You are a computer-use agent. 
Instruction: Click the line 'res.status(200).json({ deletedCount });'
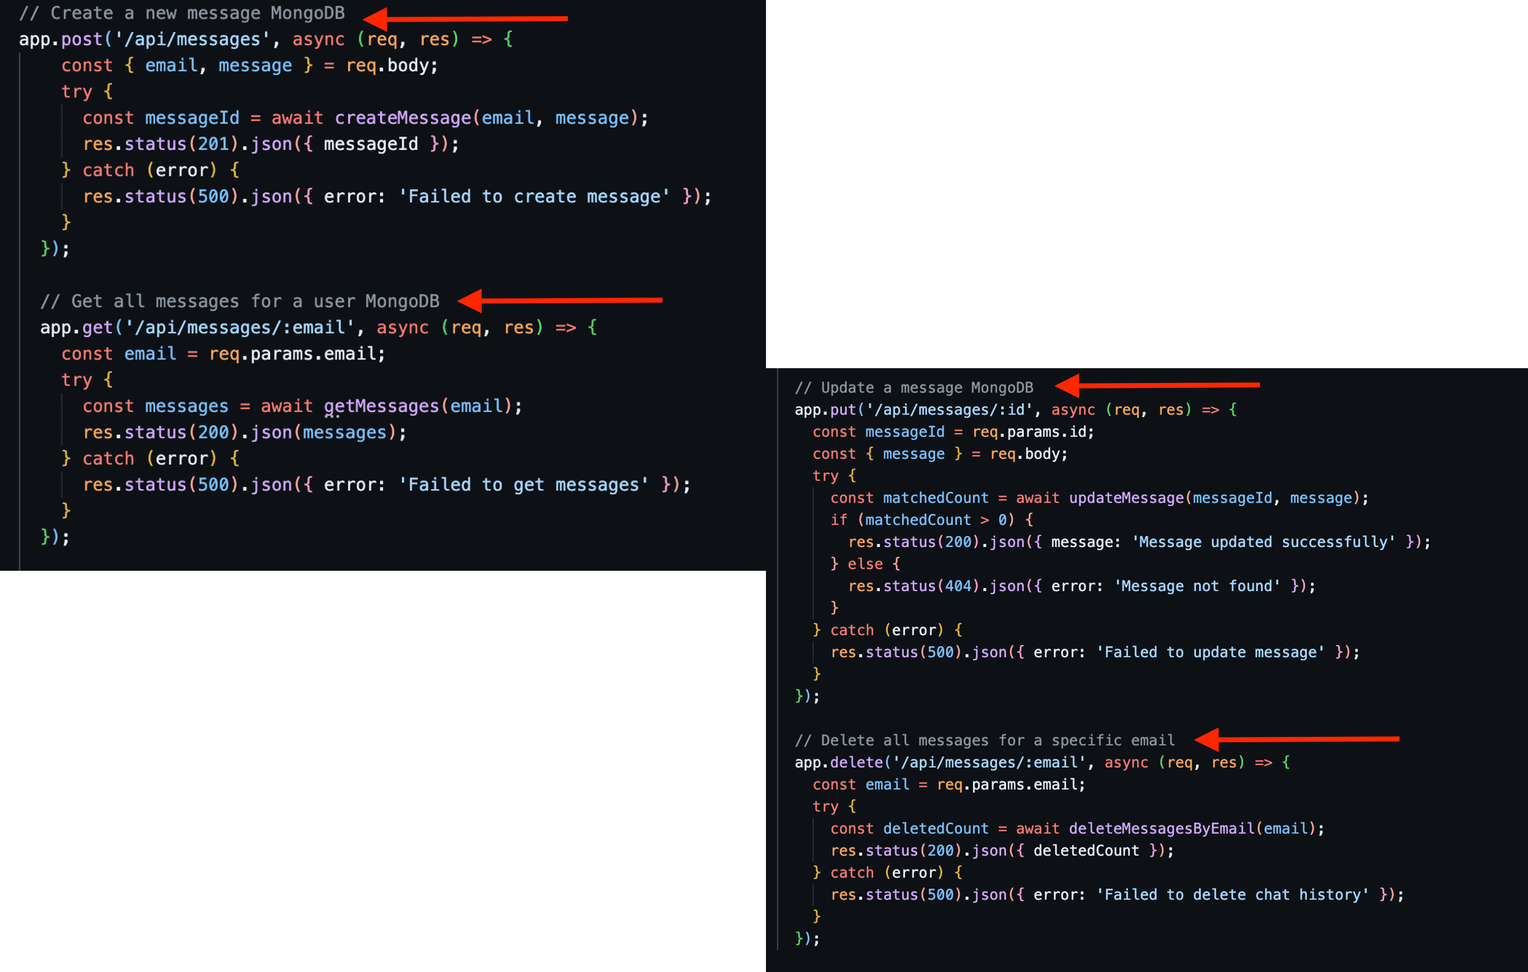(1002, 851)
